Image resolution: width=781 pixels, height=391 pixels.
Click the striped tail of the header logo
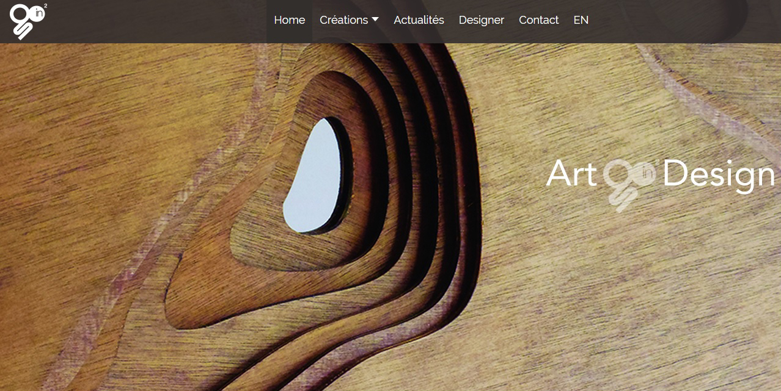23,31
